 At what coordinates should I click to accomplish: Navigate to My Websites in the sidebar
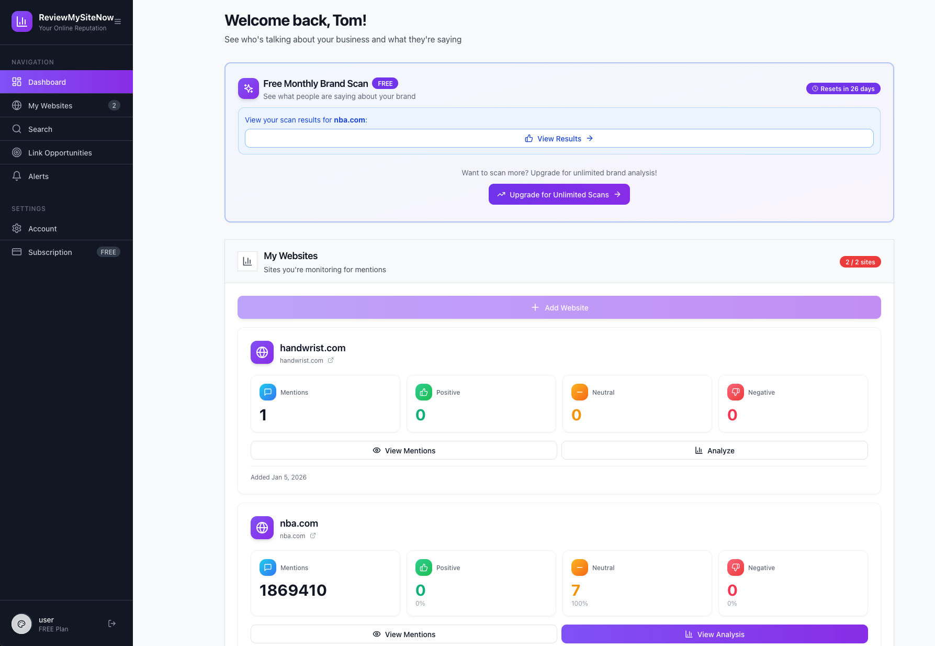(x=50, y=105)
